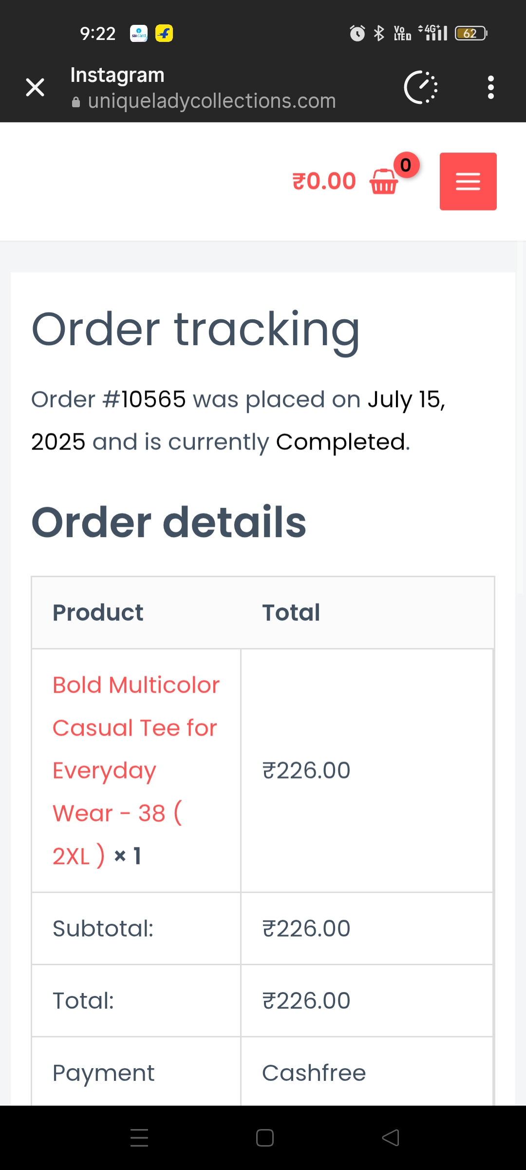Tap the uniqueladycollections.com address text
Viewport: 526px width, 1170px height.
[x=212, y=101]
